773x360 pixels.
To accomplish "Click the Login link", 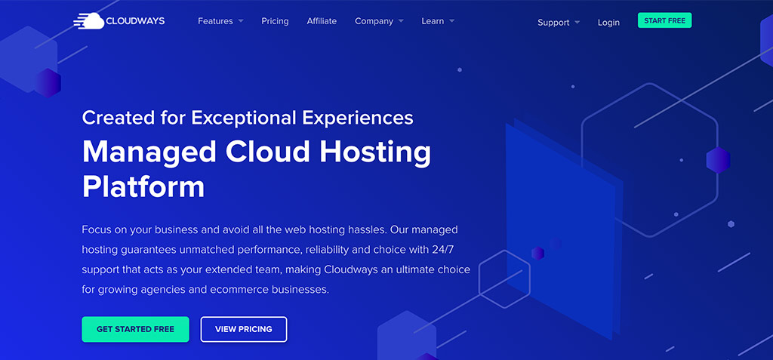I will 608,23.
